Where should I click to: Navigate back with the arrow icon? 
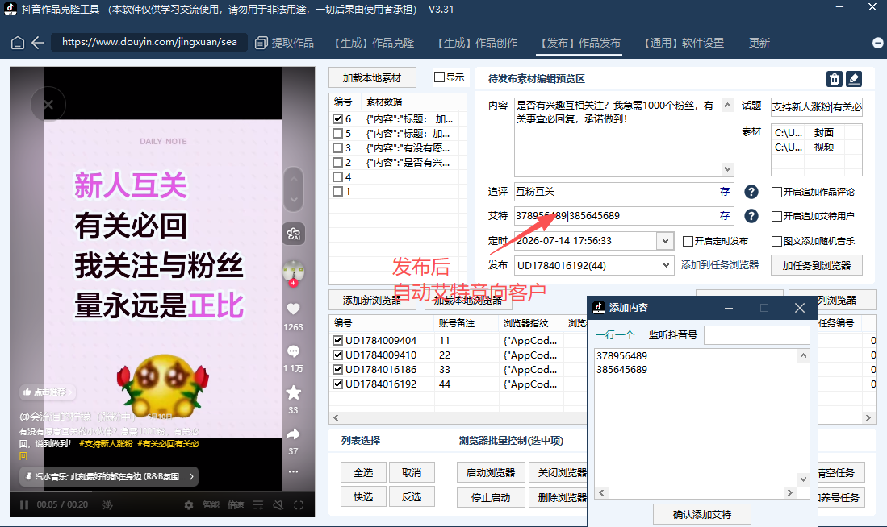pos(38,43)
